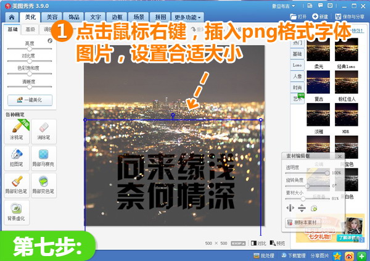The height and width of the screenshot is (261, 370).
Task: Click the EXIF badge
Action: pos(238,243)
